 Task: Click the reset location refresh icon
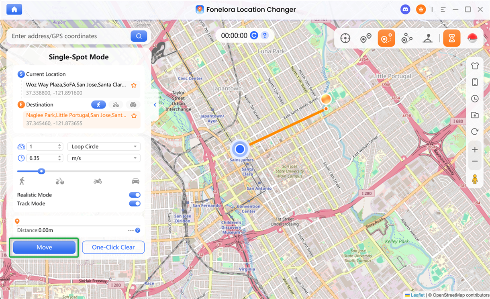(475, 131)
